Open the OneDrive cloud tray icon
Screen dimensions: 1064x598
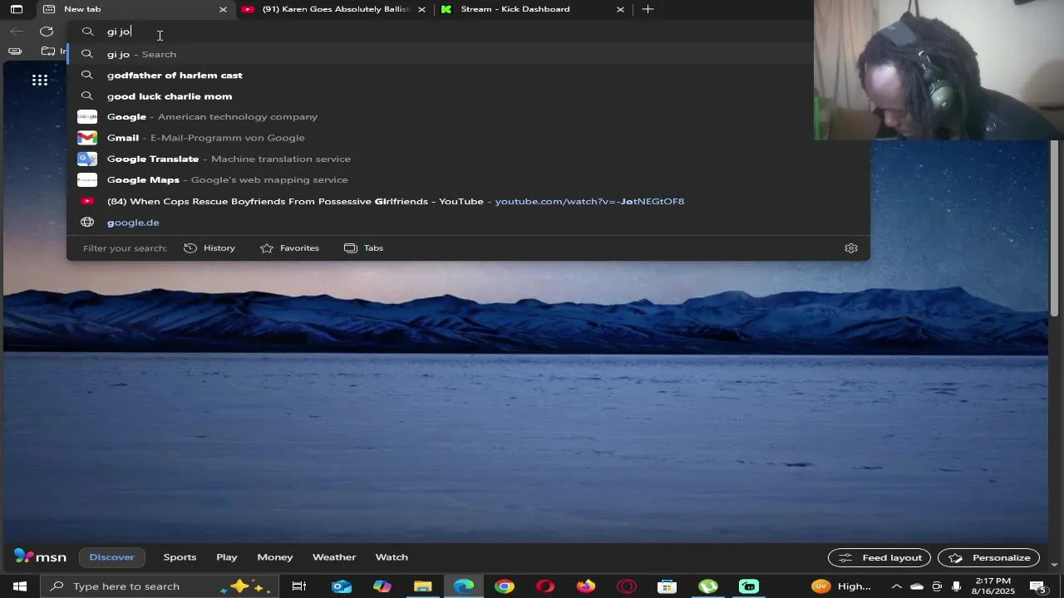[917, 586]
